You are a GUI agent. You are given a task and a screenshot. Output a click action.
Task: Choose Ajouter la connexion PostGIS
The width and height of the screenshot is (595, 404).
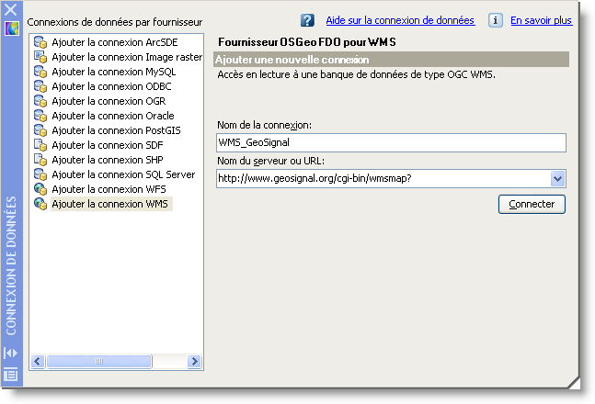116,130
